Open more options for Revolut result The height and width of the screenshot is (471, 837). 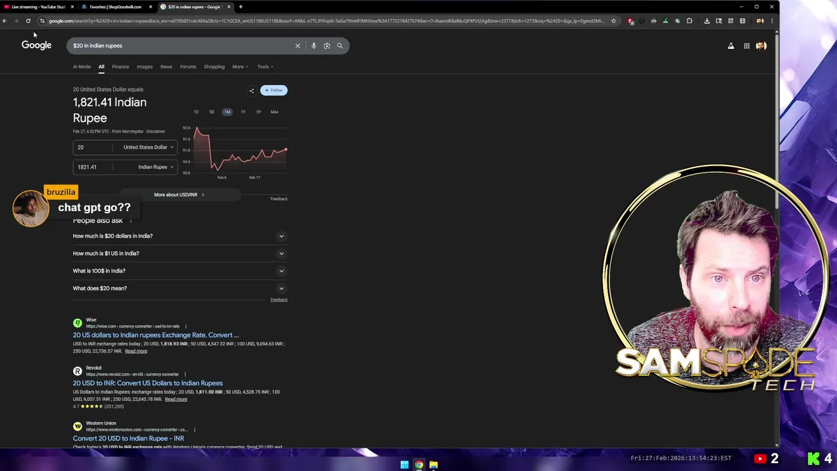pos(185,374)
